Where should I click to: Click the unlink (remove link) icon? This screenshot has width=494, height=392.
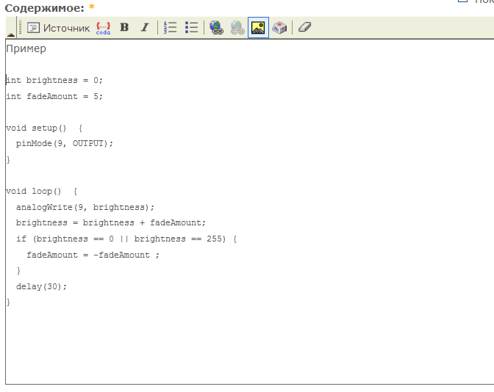[237, 28]
